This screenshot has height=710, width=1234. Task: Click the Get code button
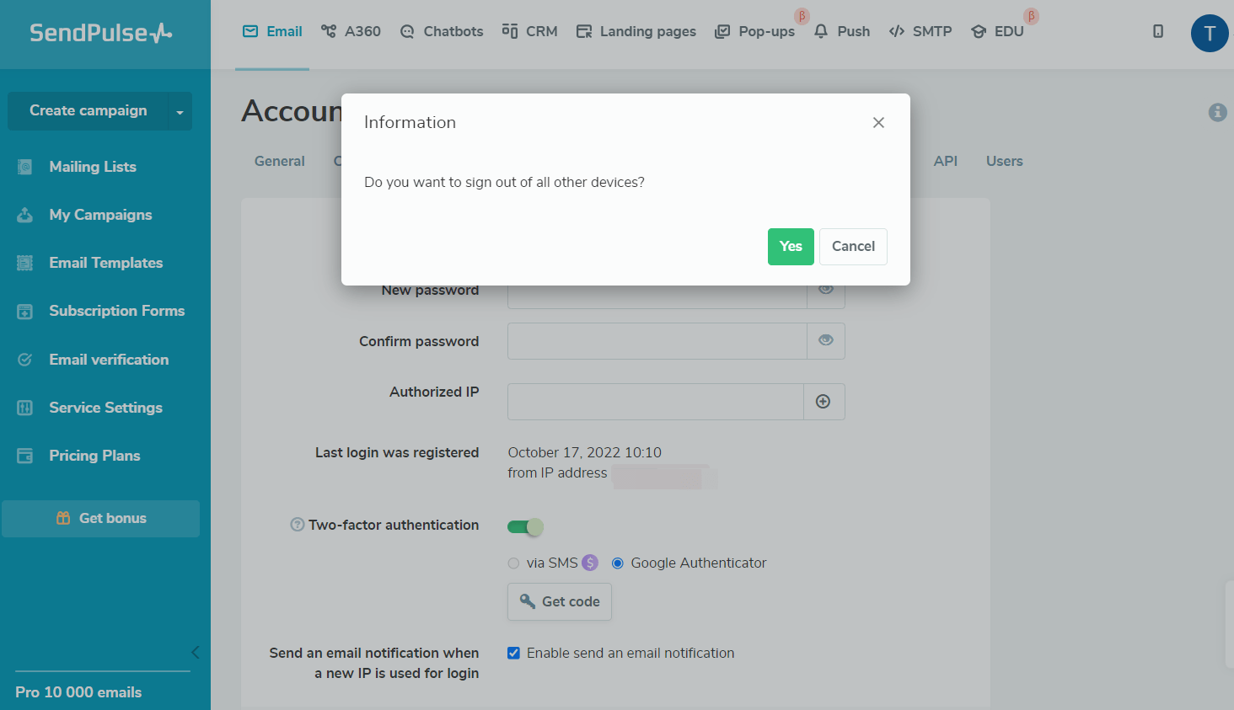560,601
